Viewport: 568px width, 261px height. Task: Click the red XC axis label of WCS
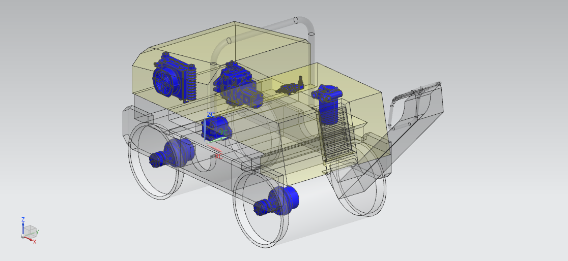click(218, 156)
